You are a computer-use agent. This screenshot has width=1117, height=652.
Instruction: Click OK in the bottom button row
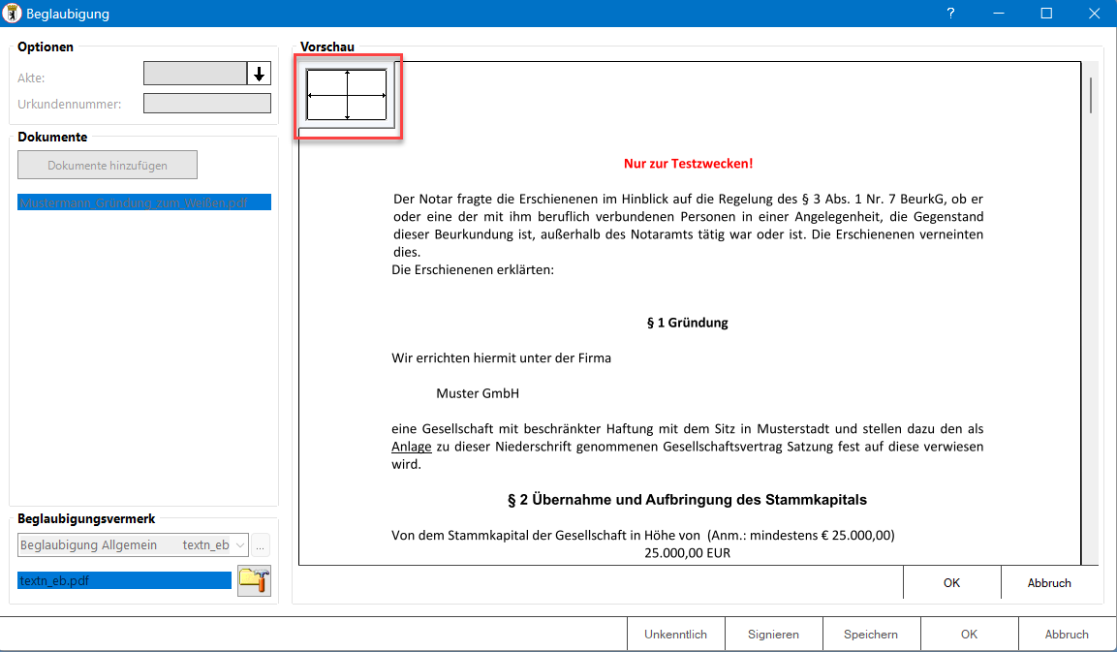pos(969,634)
